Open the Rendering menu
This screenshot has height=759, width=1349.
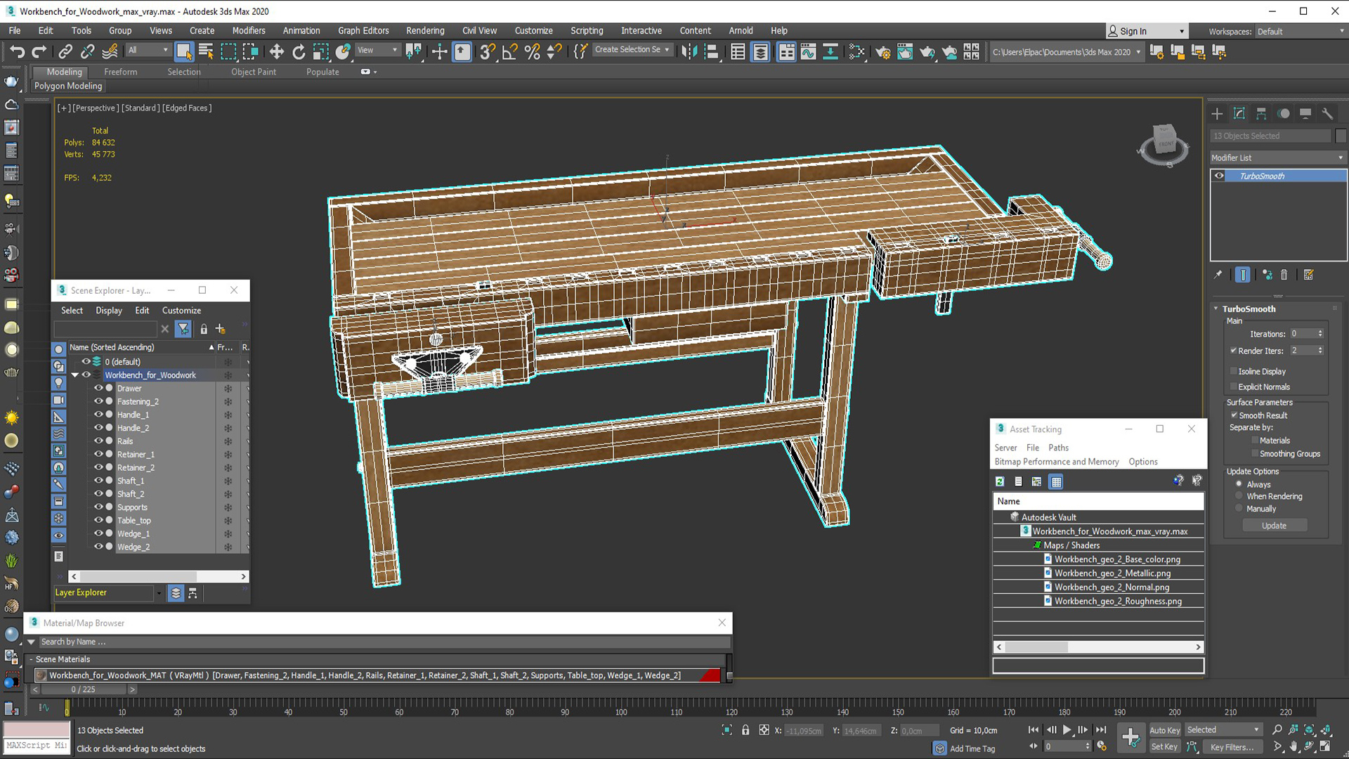[425, 30]
